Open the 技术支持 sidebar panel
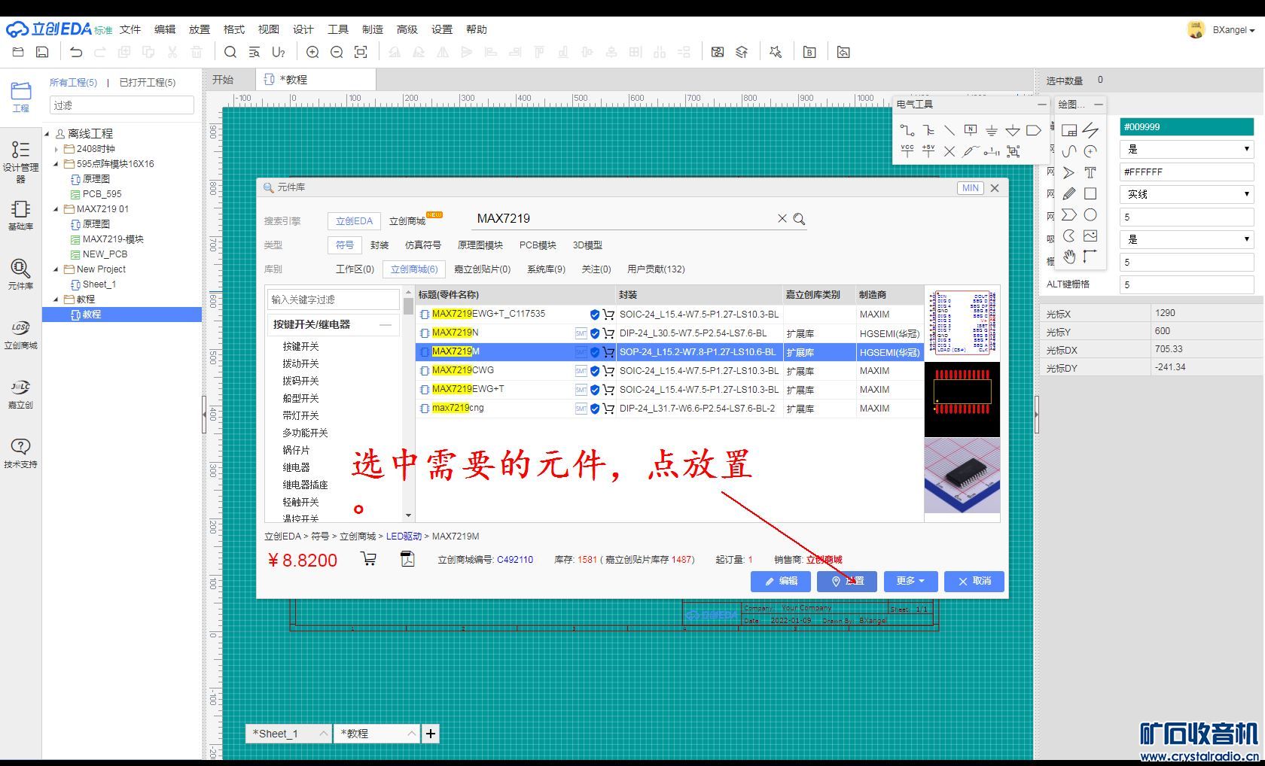 point(20,454)
